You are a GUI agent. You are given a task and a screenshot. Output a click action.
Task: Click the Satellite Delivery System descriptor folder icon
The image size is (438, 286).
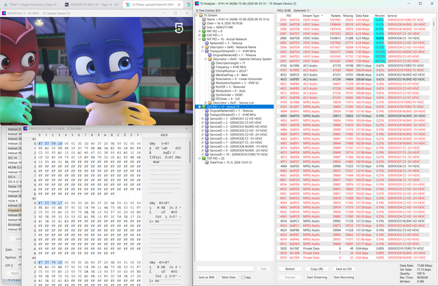tap(209, 60)
